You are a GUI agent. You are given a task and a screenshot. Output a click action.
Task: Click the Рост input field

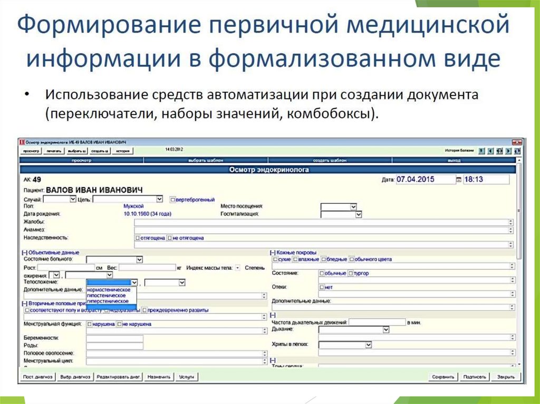66,268
